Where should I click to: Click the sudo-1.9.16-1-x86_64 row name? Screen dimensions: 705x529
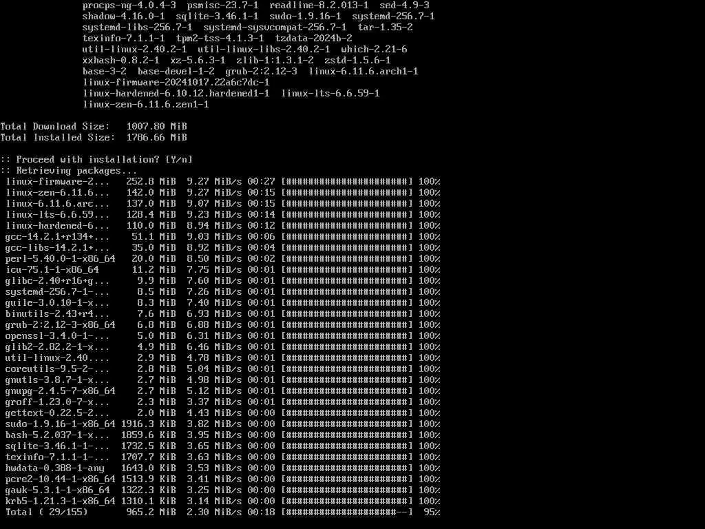(61, 424)
